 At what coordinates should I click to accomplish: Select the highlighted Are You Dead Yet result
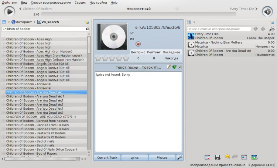[46, 92]
